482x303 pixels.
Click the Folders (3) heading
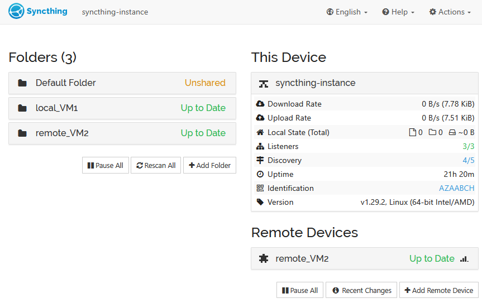pyautogui.click(x=42, y=57)
